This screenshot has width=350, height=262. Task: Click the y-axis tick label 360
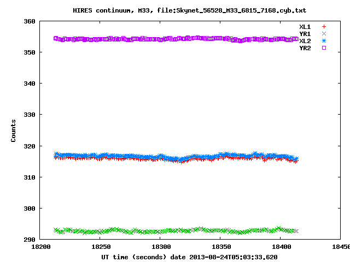tap(30, 21)
